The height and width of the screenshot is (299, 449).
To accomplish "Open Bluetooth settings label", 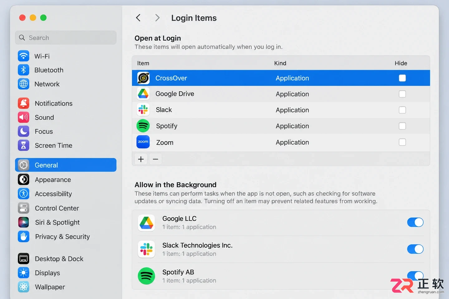I will pos(49,70).
